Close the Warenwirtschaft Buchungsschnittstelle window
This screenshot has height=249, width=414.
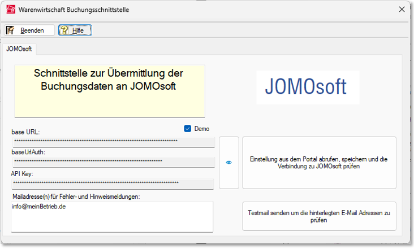tap(402, 10)
